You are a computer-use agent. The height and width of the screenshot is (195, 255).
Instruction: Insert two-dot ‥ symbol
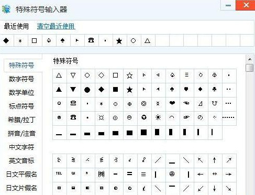coord(228,89)
